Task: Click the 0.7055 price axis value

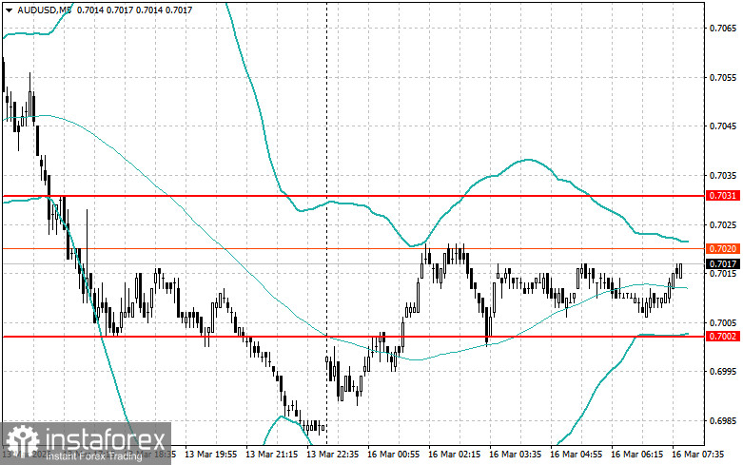Action: click(x=723, y=77)
